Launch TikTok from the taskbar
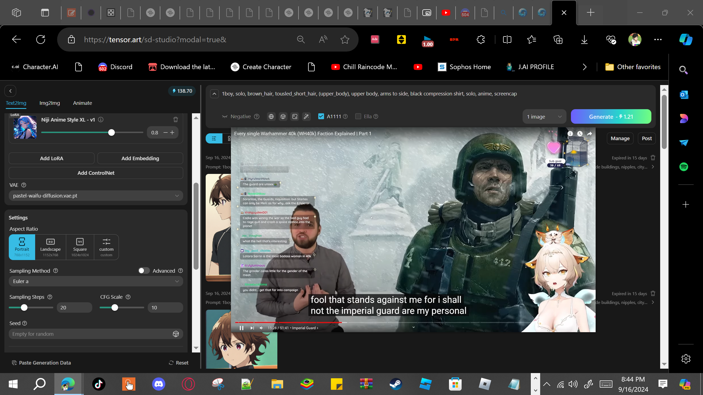 click(99, 384)
